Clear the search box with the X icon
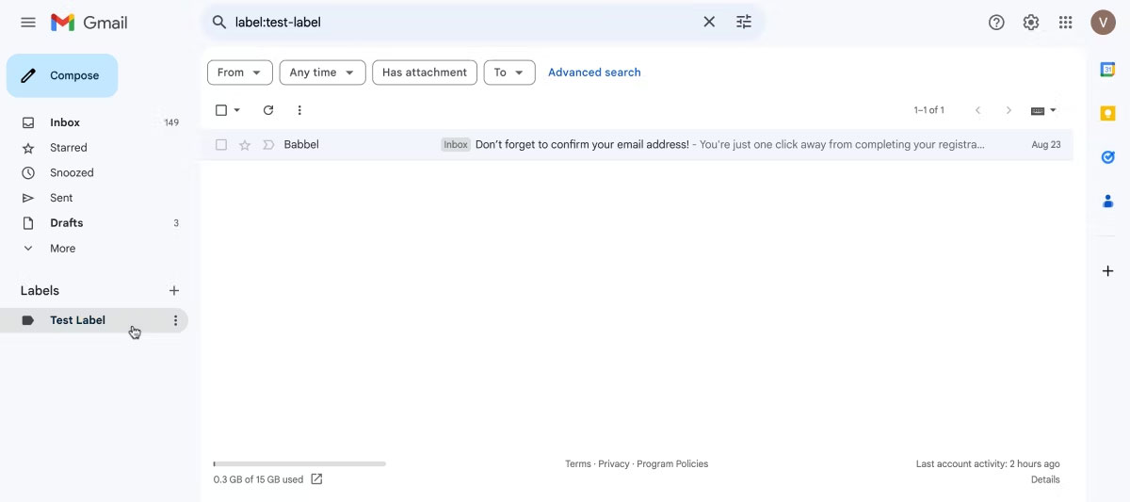The height and width of the screenshot is (502, 1130). 709,22
